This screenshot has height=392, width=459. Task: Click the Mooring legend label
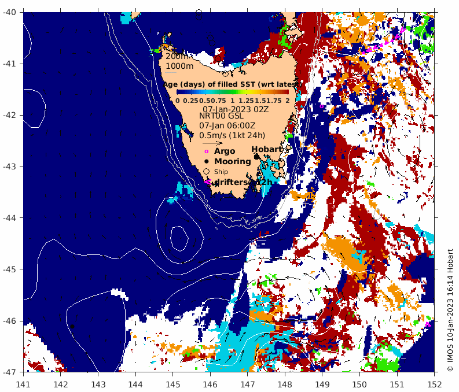233,161
